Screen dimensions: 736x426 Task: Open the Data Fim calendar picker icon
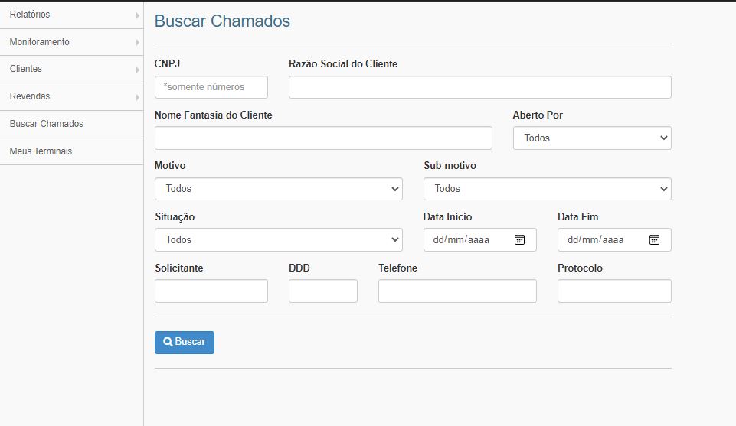[654, 239]
